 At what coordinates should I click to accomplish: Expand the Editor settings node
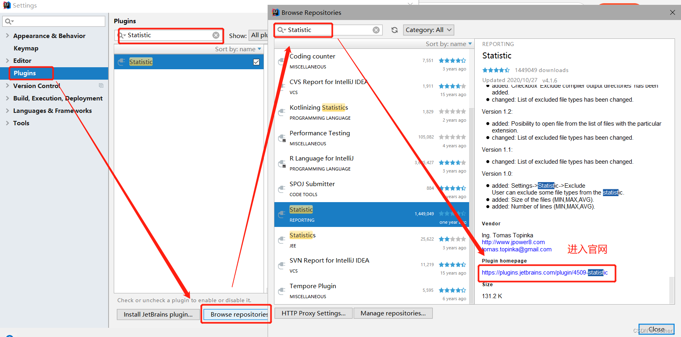[x=7, y=60]
